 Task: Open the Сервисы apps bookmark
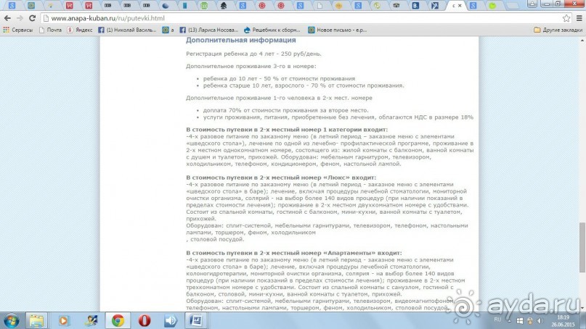tap(18, 30)
